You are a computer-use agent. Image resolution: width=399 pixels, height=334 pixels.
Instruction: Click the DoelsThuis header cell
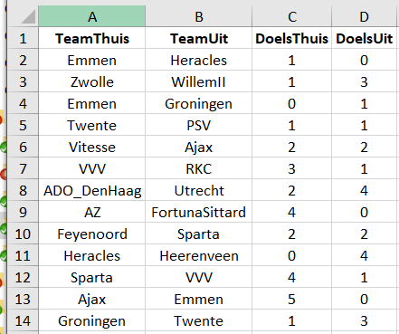pyautogui.click(x=291, y=38)
